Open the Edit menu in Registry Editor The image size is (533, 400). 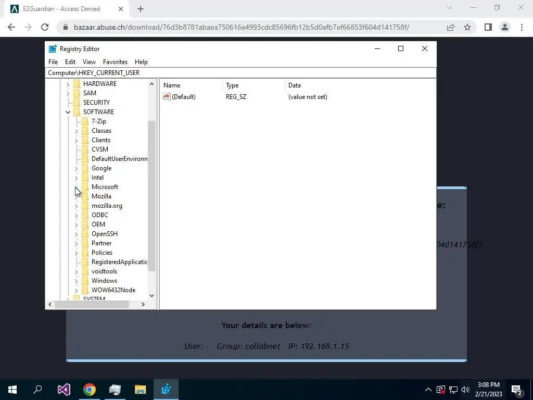tap(70, 62)
